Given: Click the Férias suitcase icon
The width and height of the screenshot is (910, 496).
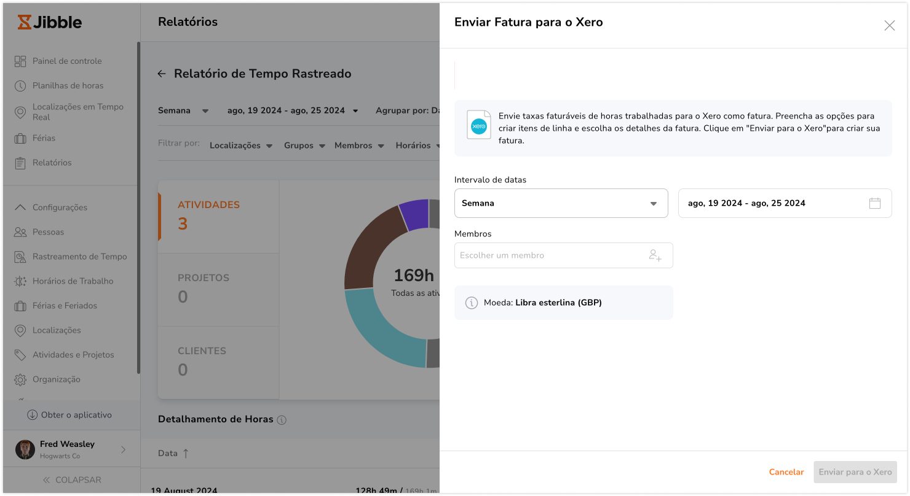Looking at the screenshot, I should (20, 138).
